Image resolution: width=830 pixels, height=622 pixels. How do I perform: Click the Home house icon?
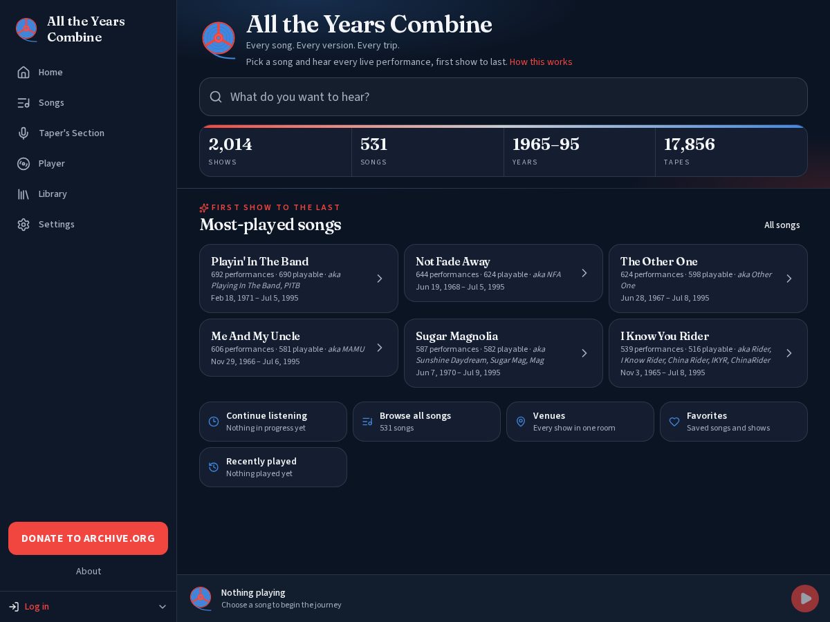point(24,72)
